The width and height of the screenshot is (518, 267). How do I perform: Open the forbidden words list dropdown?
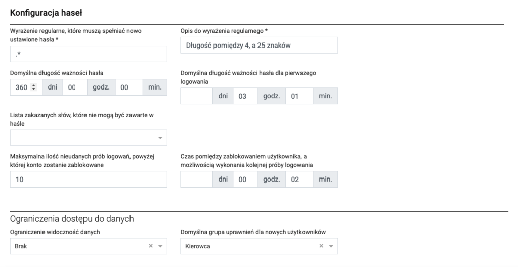[160, 138]
